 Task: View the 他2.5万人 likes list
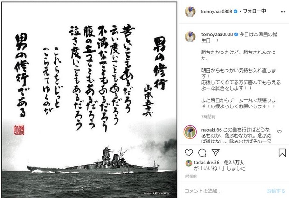(234, 163)
